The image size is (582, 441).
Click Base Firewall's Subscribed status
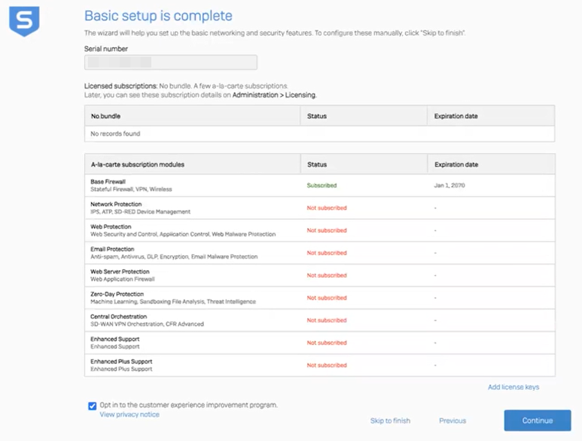pos(322,185)
